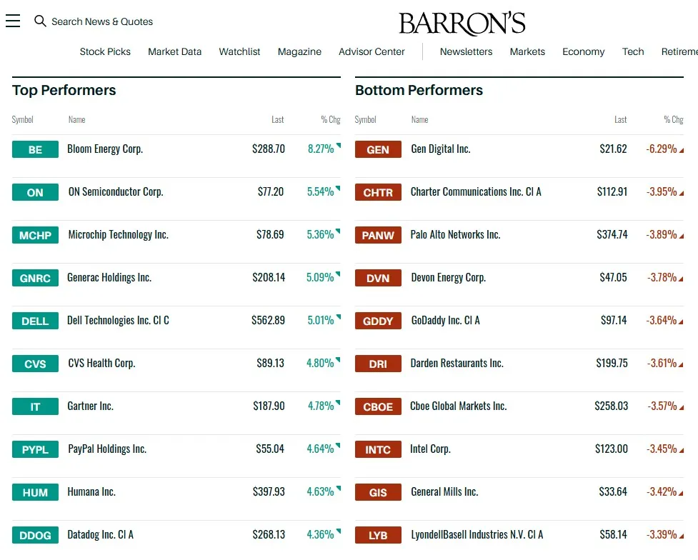Viewport: 698px width, 560px height.
Task: Click the $288.70 last price
Action: tap(269, 149)
